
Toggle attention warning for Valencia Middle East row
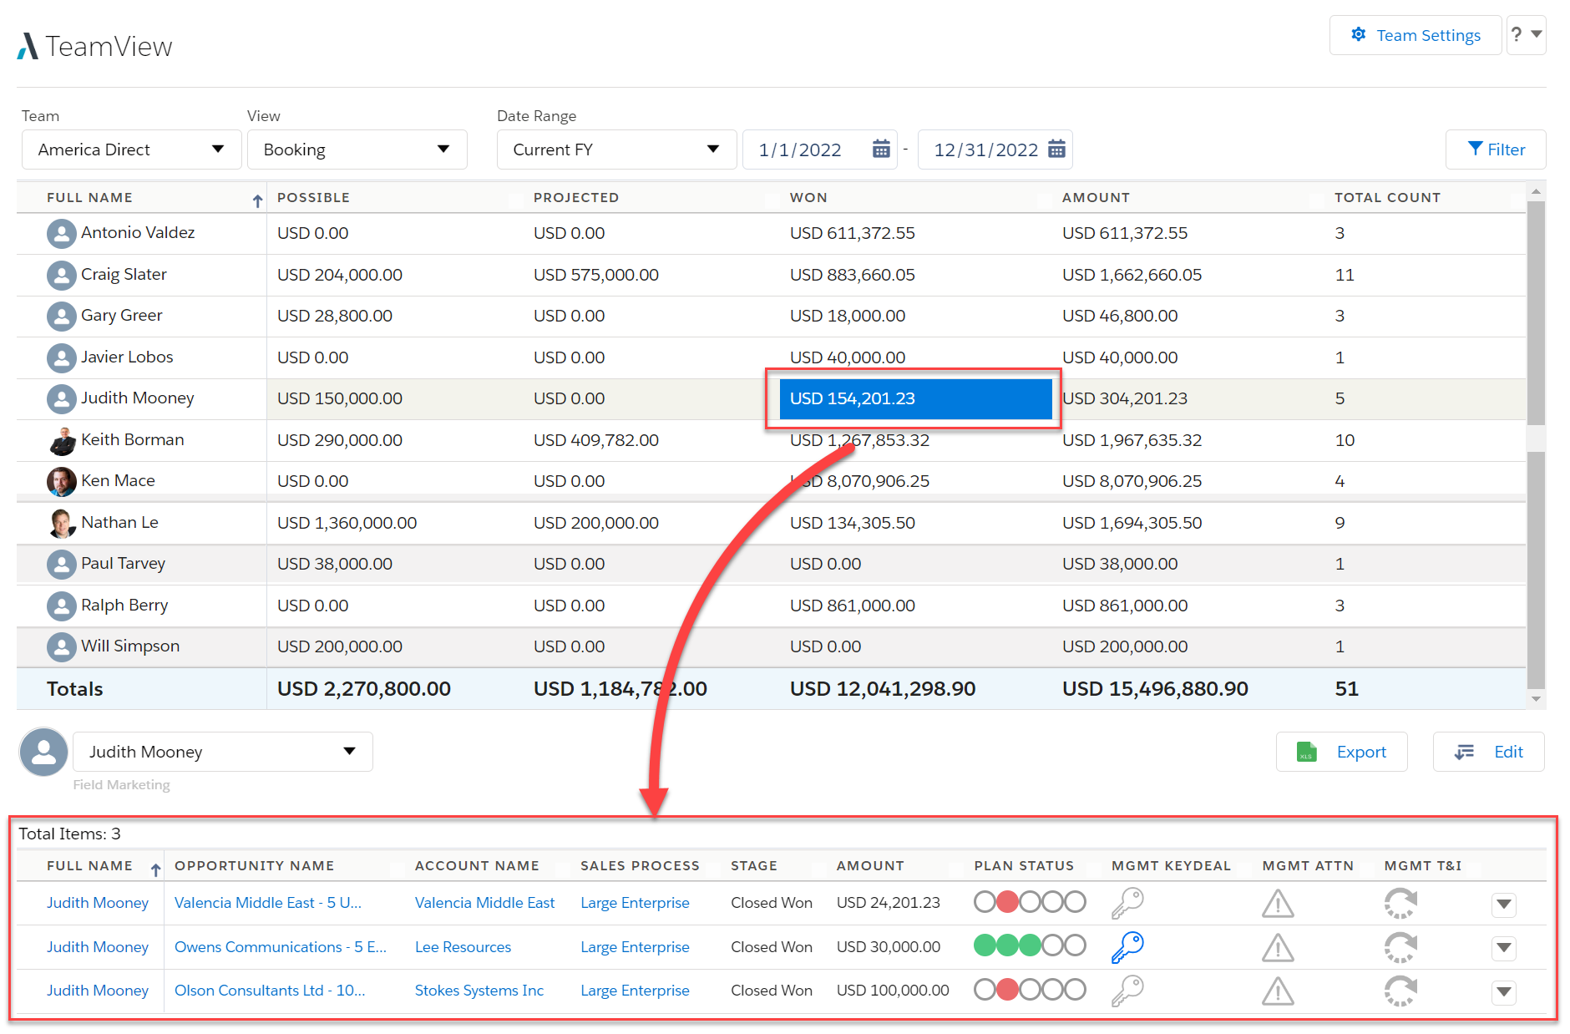pyautogui.click(x=1278, y=903)
